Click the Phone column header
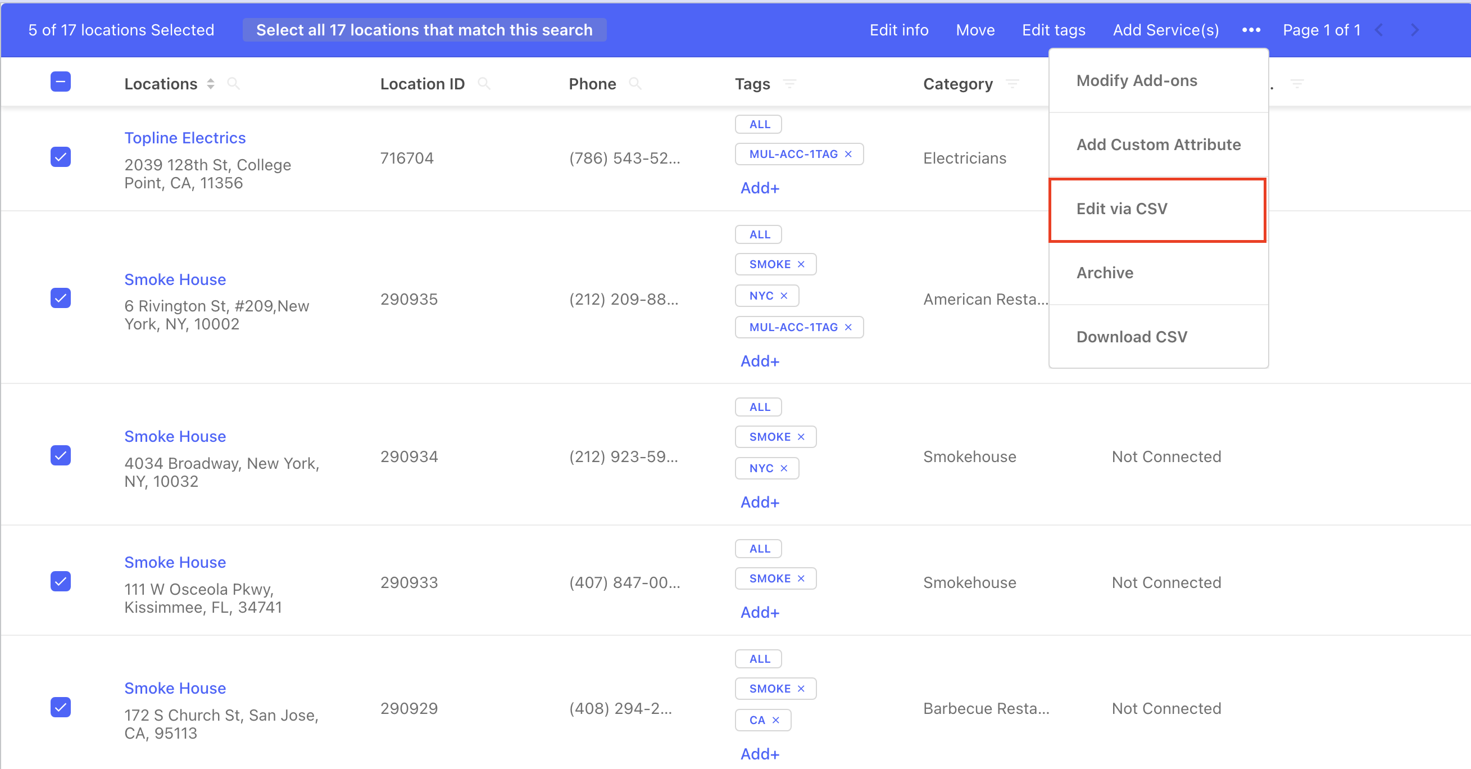This screenshot has width=1471, height=769. (592, 84)
